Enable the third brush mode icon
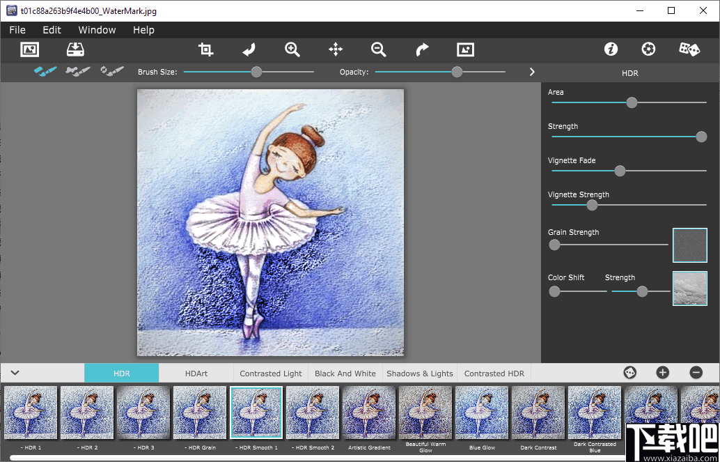Screen dimensions: 720x462 111,71
